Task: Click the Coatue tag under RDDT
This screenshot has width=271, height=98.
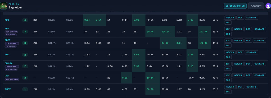Action: click(12, 43)
